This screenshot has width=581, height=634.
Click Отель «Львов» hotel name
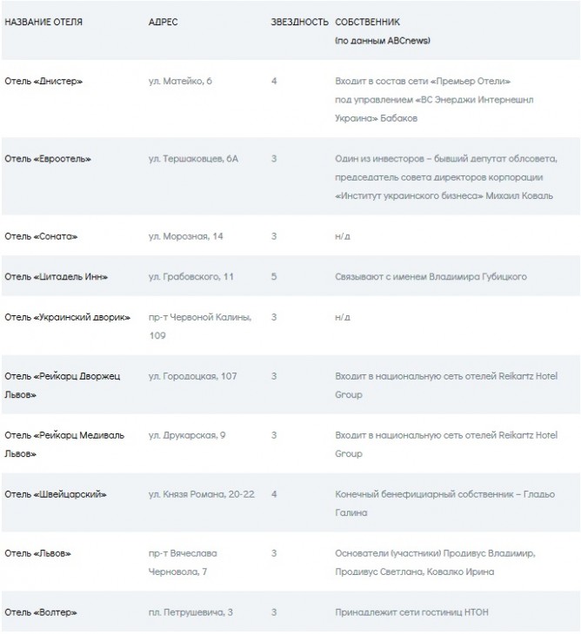(38, 553)
